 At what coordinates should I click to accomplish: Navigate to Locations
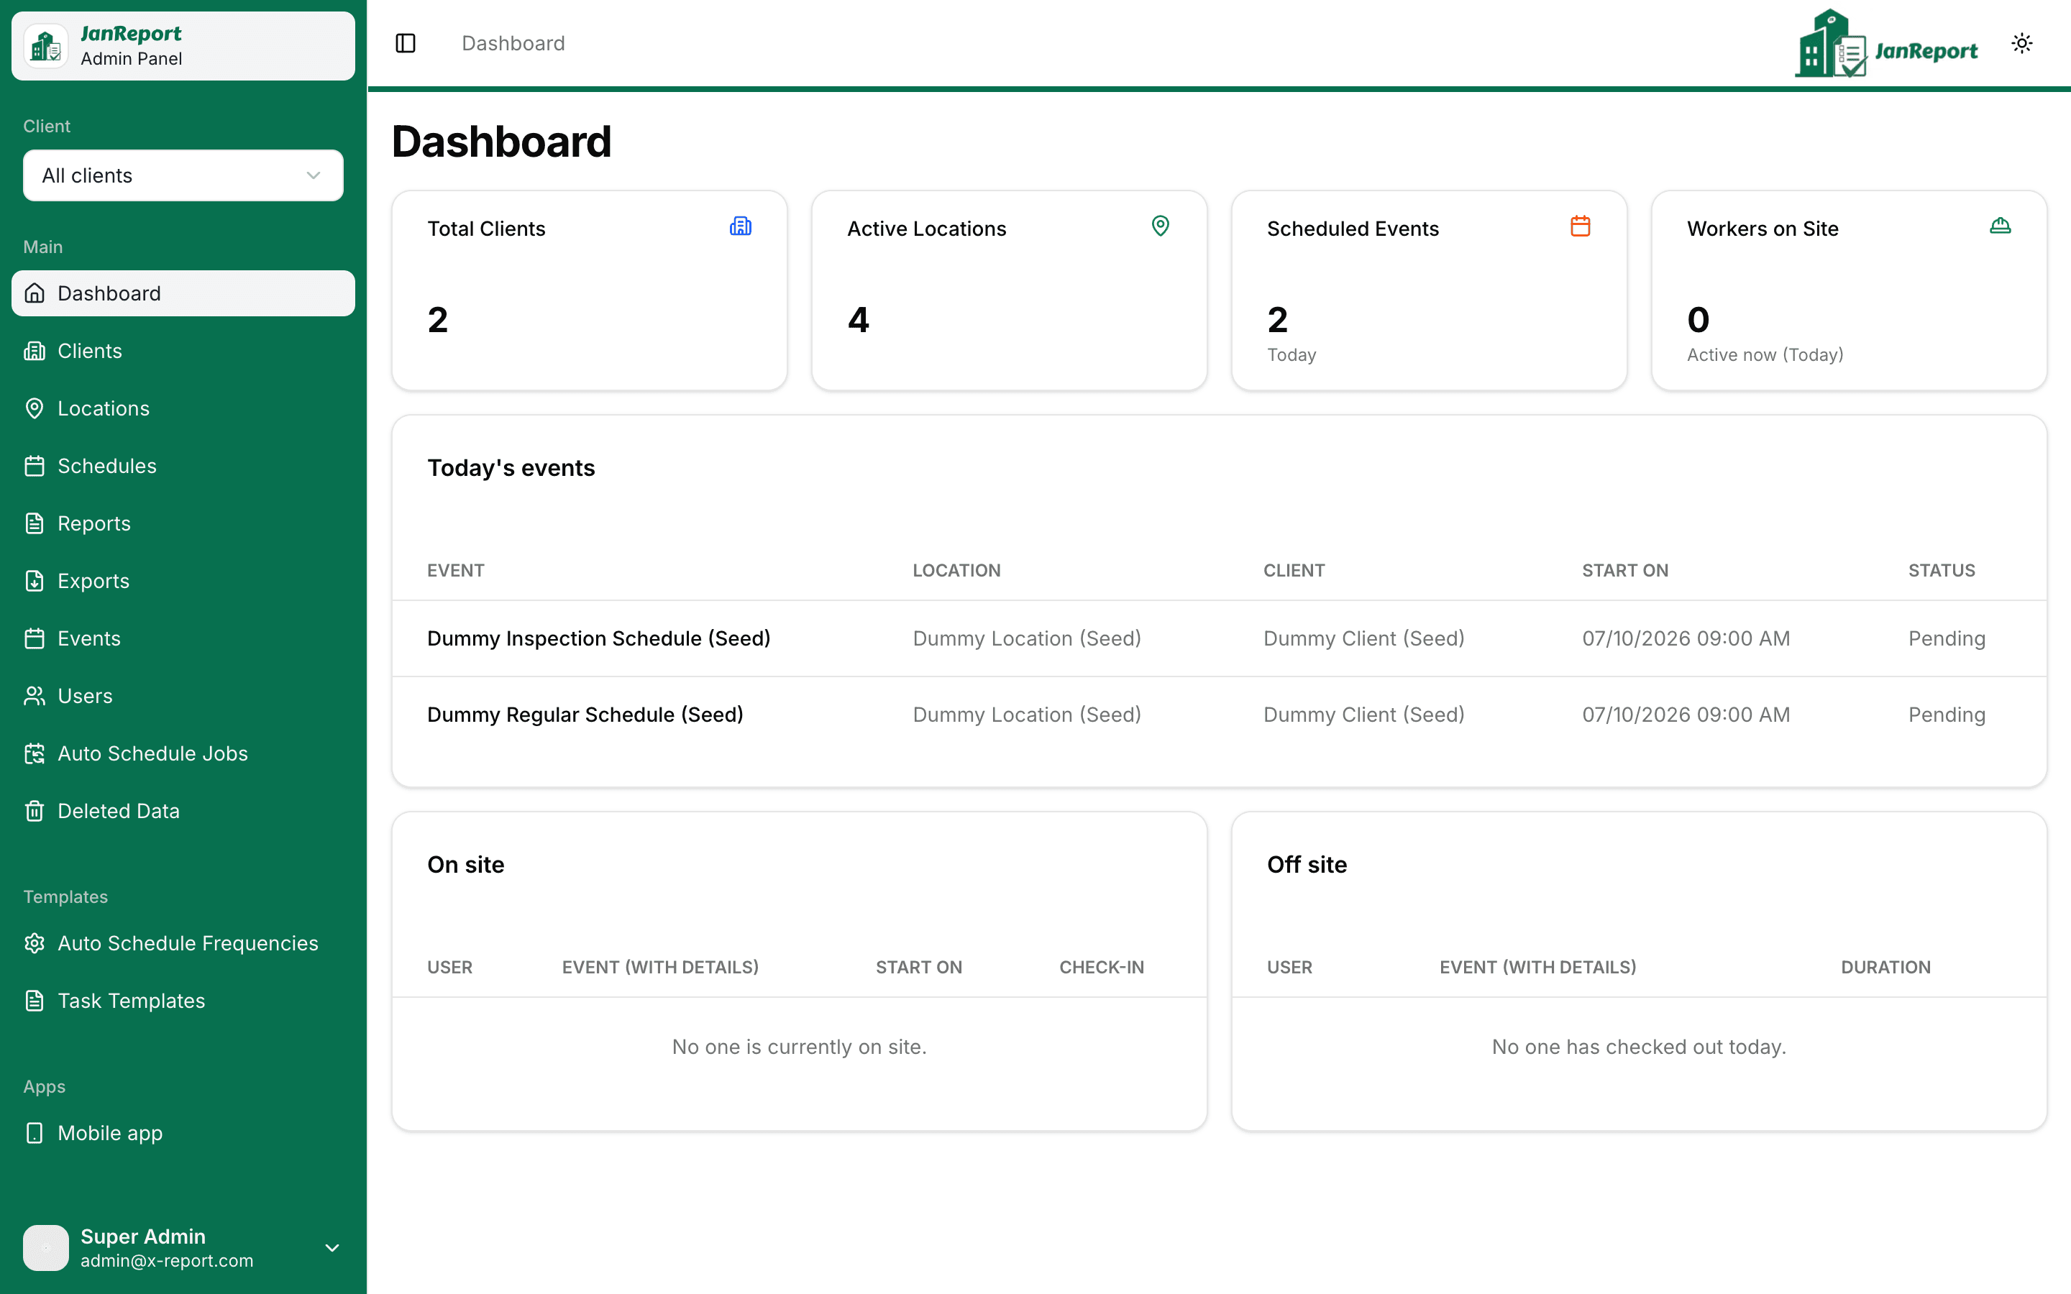coord(183,408)
